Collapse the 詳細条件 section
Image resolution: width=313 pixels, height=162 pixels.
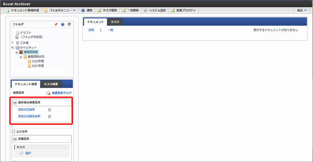15,139
